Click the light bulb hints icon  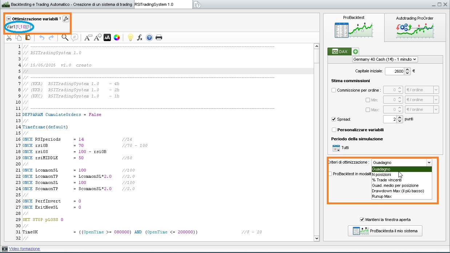point(130,37)
